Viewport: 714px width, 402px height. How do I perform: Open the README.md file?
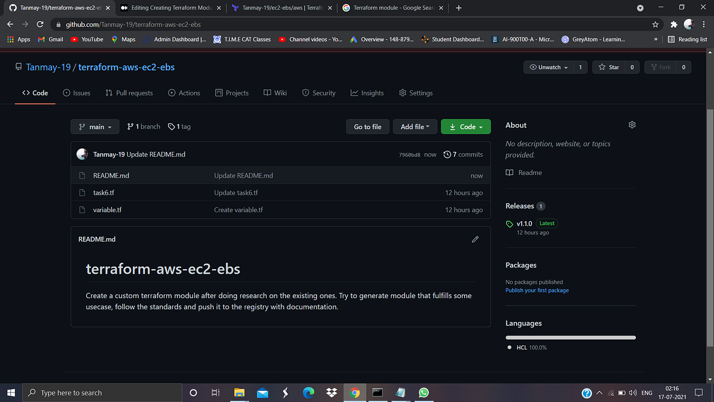(111, 175)
